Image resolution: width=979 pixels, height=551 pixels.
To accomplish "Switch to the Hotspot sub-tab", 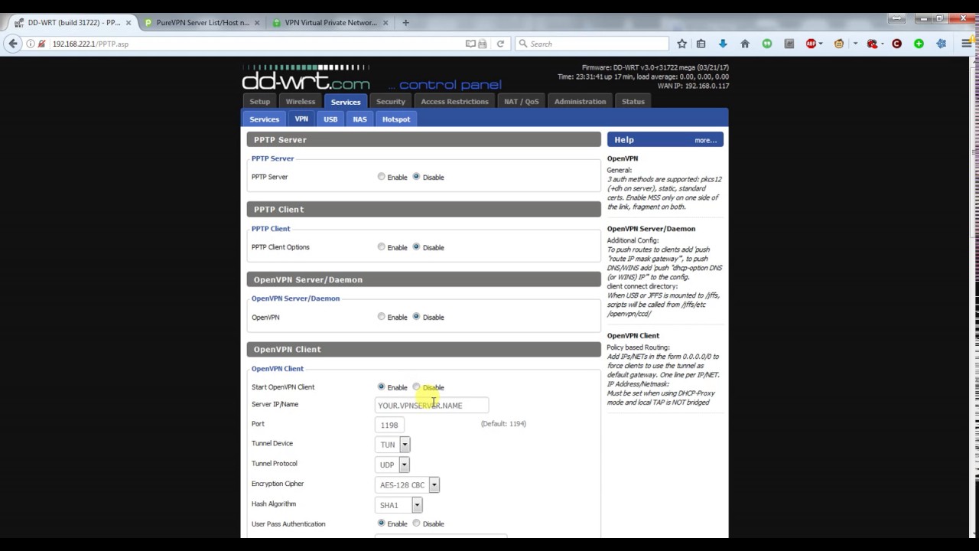I will point(396,119).
